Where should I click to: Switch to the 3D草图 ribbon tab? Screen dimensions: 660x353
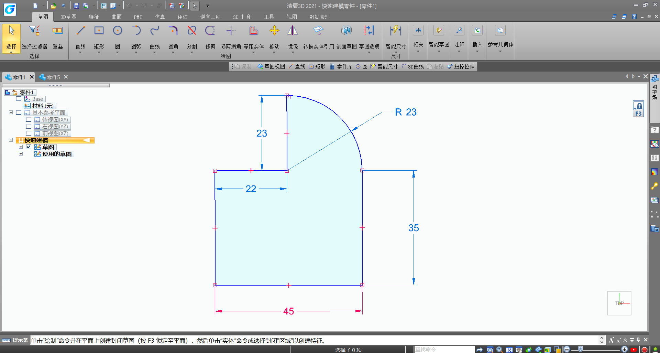click(x=68, y=17)
